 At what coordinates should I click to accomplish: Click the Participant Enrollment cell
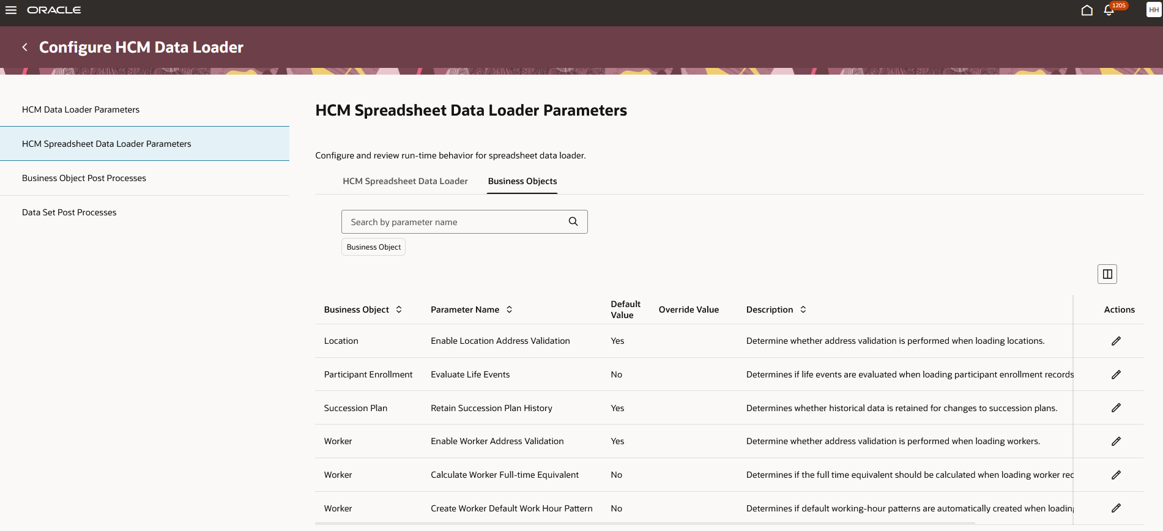(x=368, y=374)
